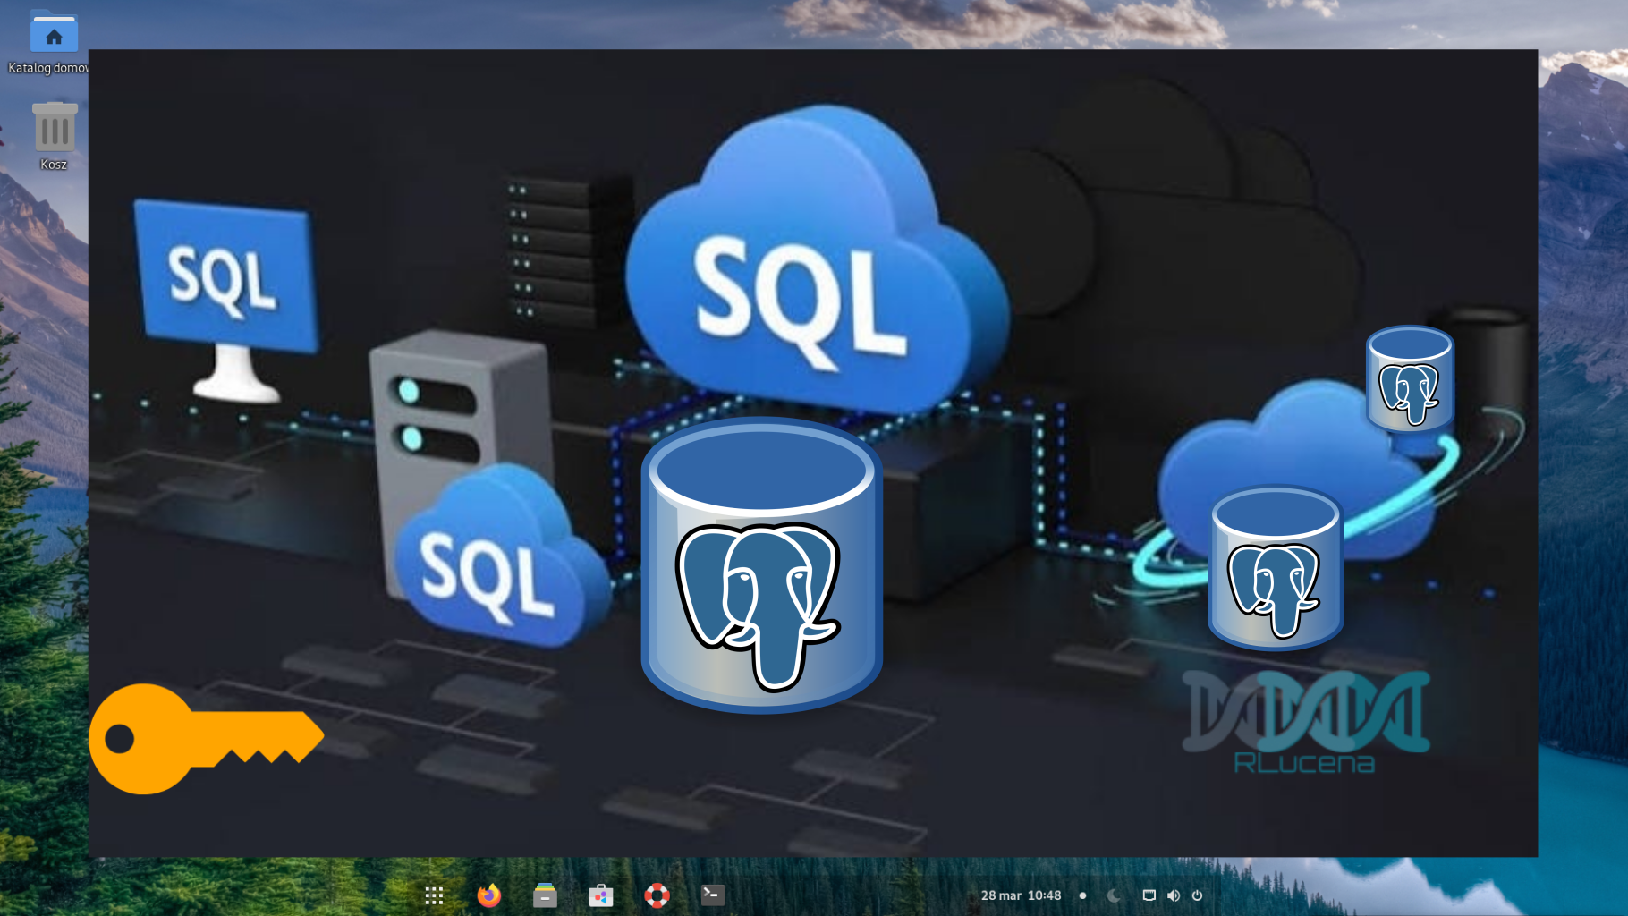Open the power menu icon
The image size is (1628, 916).
pyautogui.click(x=1197, y=895)
